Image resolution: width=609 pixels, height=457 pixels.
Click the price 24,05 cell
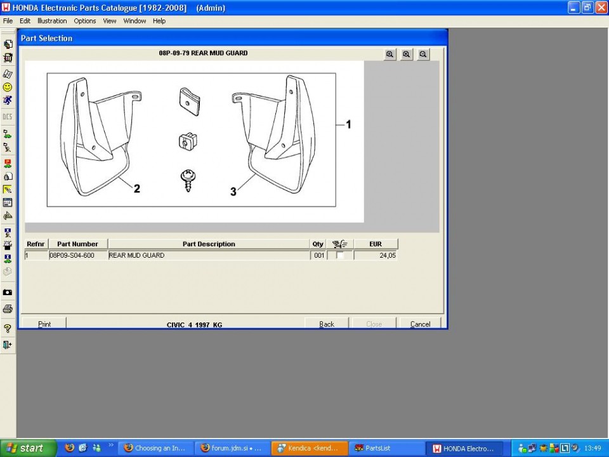click(x=376, y=255)
